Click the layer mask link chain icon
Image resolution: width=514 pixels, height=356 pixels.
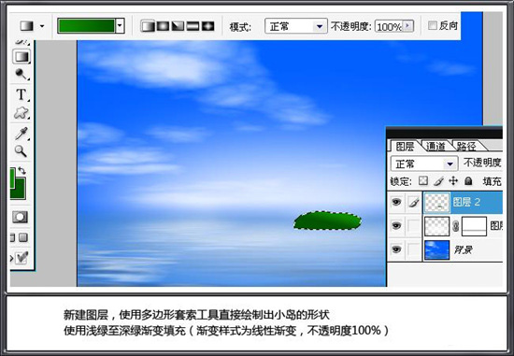(x=455, y=226)
